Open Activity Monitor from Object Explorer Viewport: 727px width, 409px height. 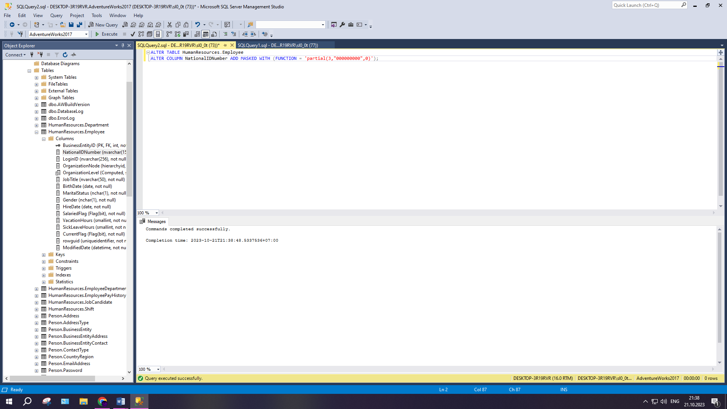(73, 55)
